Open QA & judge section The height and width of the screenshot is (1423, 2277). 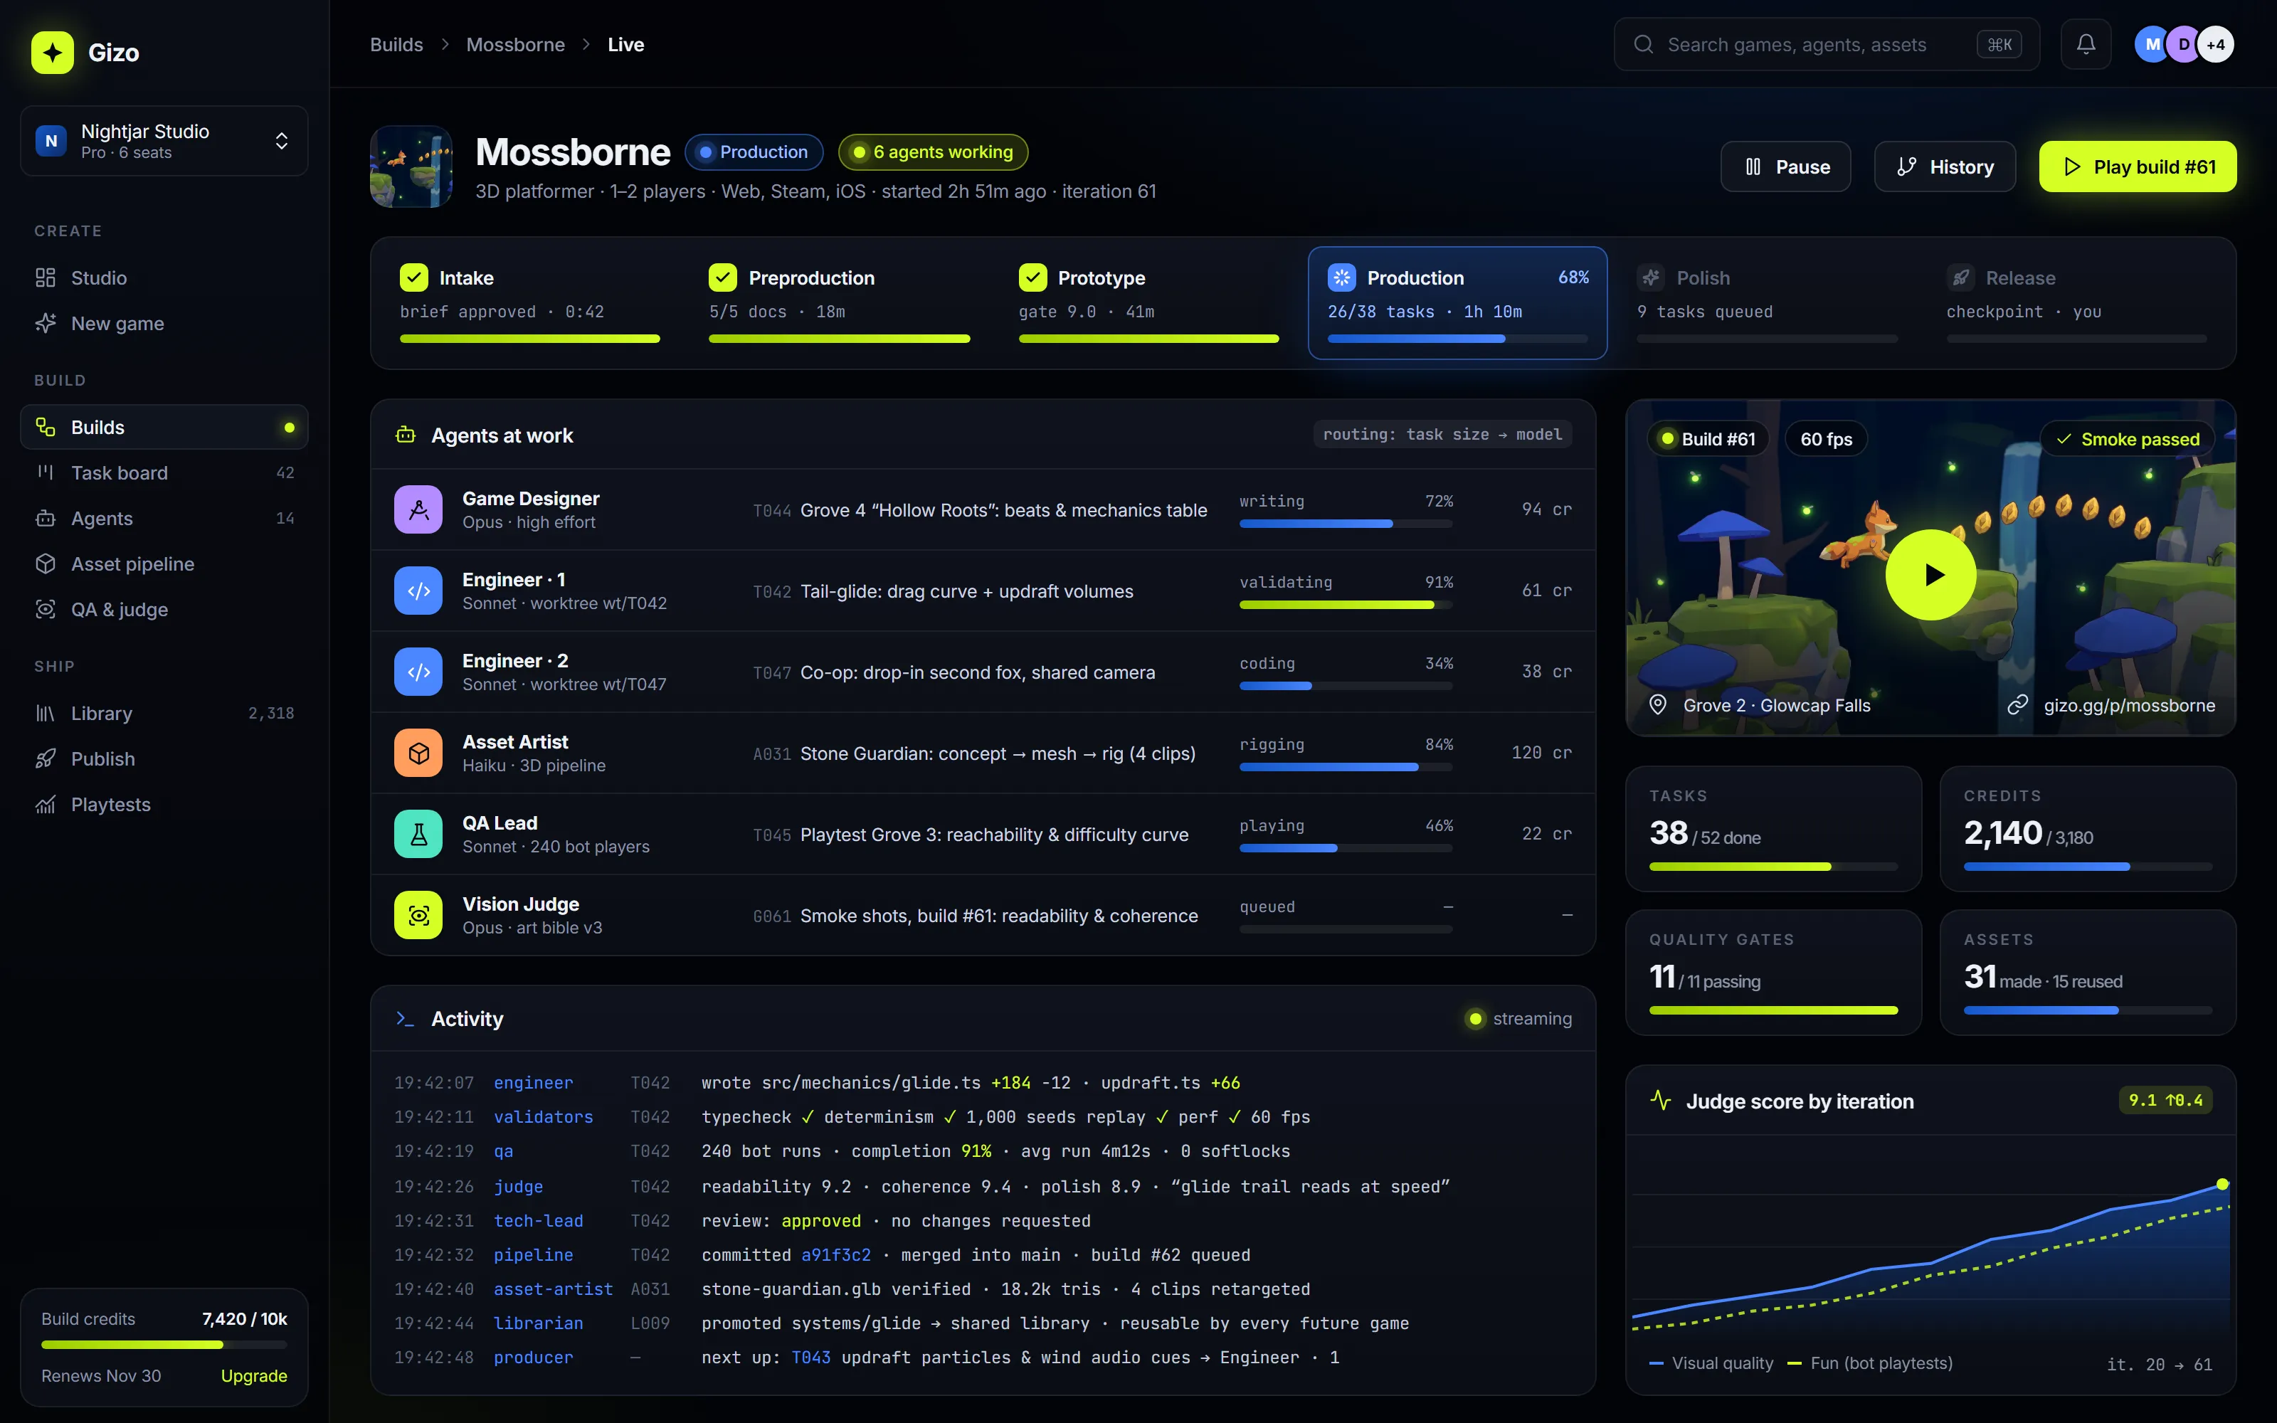pyautogui.click(x=164, y=609)
